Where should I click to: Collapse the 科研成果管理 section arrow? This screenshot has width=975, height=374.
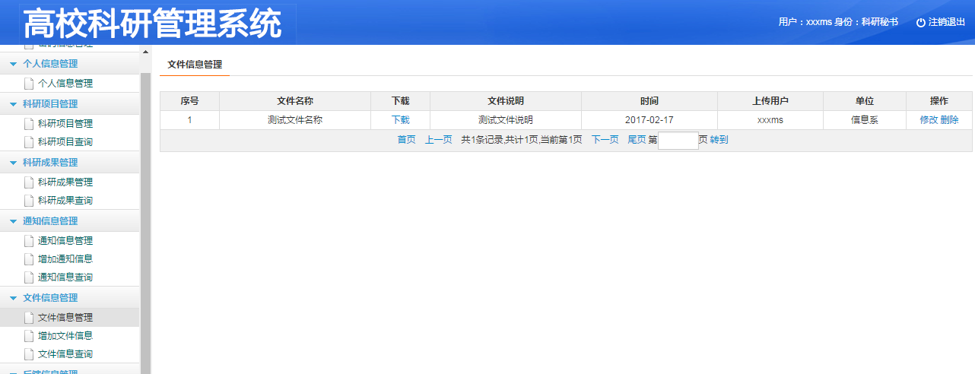(13, 163)
